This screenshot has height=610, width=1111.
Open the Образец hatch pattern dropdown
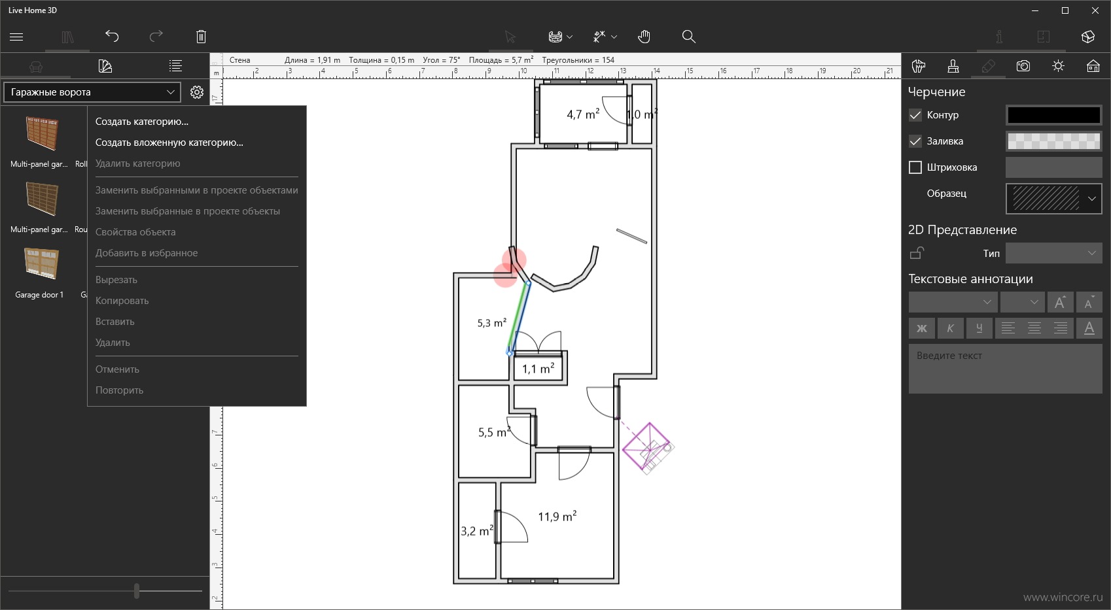pos(1053,199)
